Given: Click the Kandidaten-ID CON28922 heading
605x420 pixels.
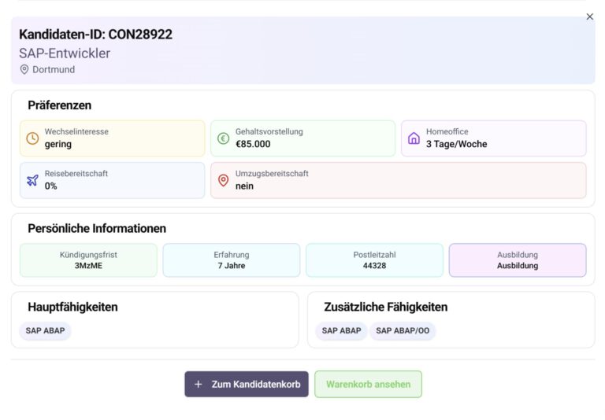Looking at the screenshot, I should 95,35.
